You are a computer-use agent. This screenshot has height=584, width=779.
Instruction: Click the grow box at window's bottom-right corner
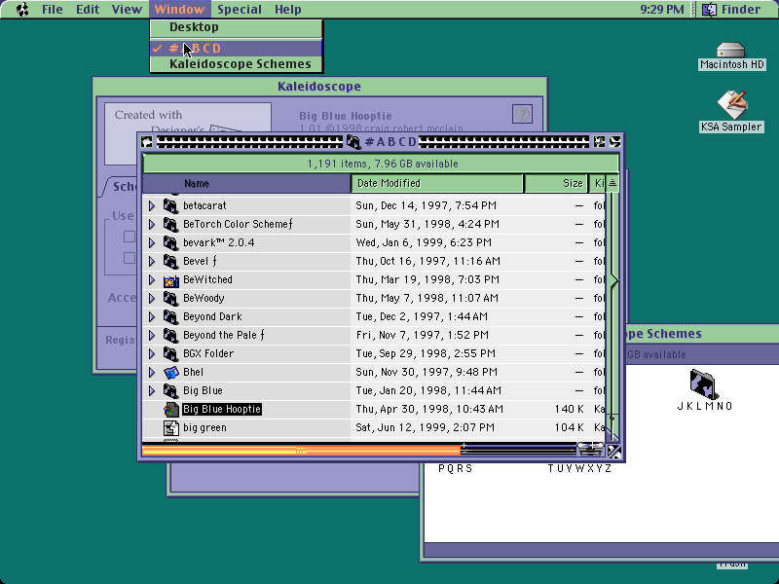tap(614, 452)
